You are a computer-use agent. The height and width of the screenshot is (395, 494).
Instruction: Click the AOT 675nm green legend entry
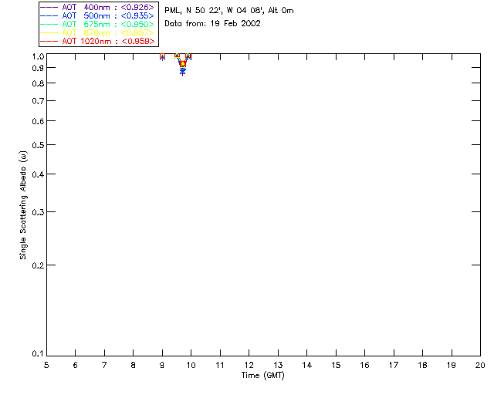click(97, 24)
